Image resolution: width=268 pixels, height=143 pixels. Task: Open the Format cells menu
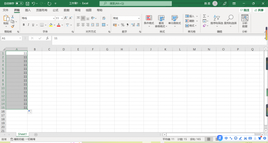[x=191, y=25]
